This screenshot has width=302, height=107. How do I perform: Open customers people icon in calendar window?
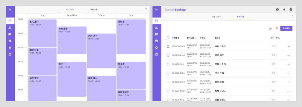[x=10, y=28]
